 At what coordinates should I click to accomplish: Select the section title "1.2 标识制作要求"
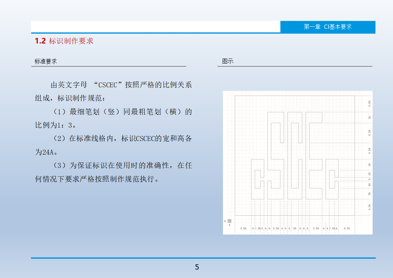(64, 41)
